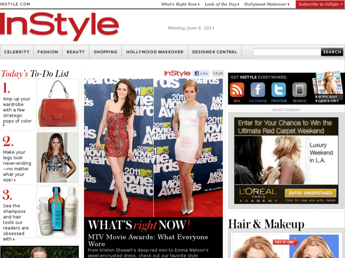Image resolution: width=345 pixels, height=258 pixels.
Task: Open the Twitter bird icon
Action: 279,90
